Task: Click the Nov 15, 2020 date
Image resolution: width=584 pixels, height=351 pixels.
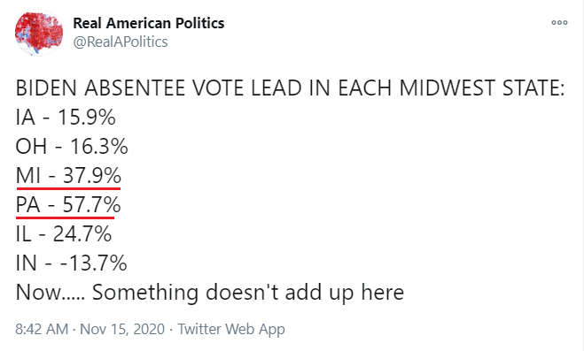Action: tap(122, 329)
